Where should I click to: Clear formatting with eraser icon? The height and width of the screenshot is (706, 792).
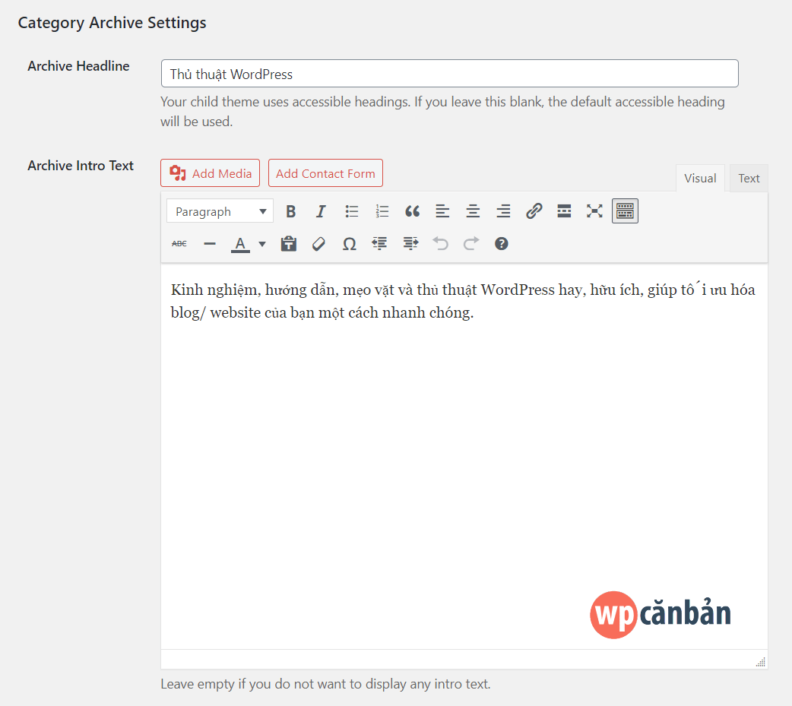click(318, 244)
